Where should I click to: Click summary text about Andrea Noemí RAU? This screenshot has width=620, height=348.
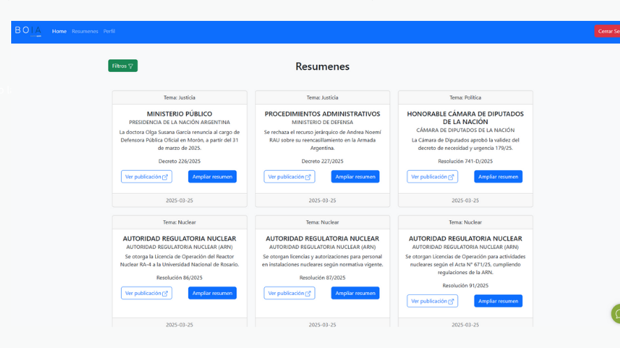[x=322, y=140]
